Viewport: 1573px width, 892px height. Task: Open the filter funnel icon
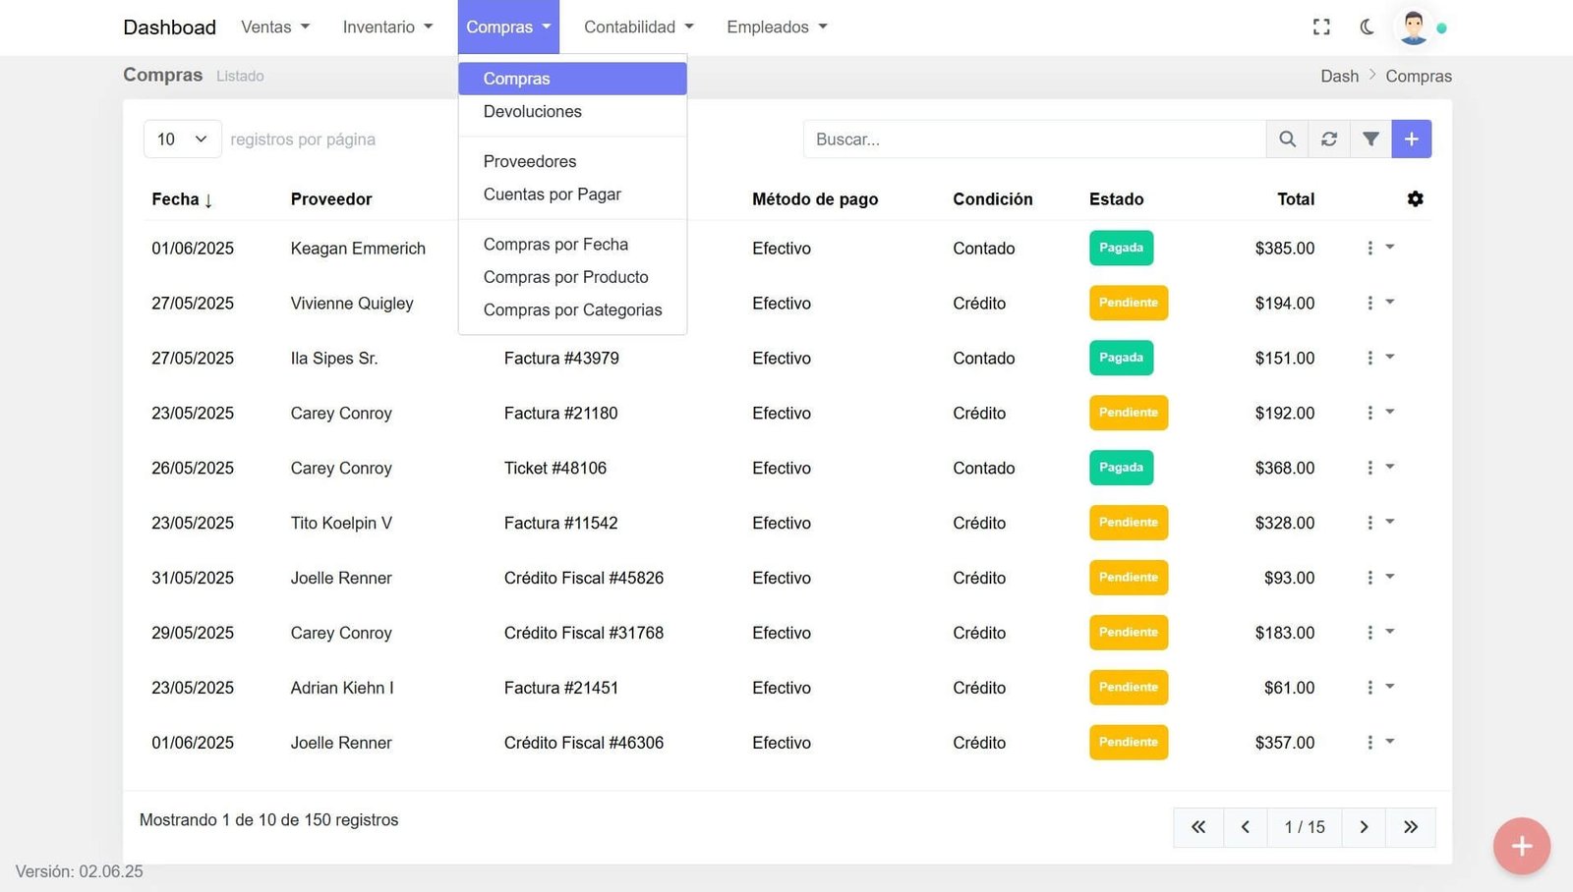coord(1370,139)
